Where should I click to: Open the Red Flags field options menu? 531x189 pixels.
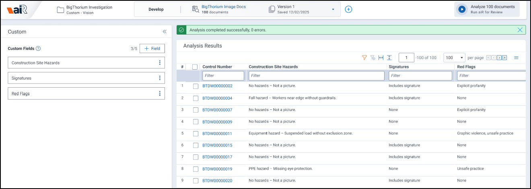tap(160, 94)
